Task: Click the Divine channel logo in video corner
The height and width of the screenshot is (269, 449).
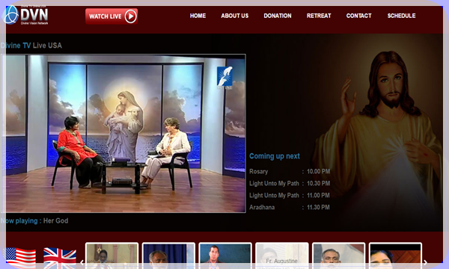Action: click(224, 78)
